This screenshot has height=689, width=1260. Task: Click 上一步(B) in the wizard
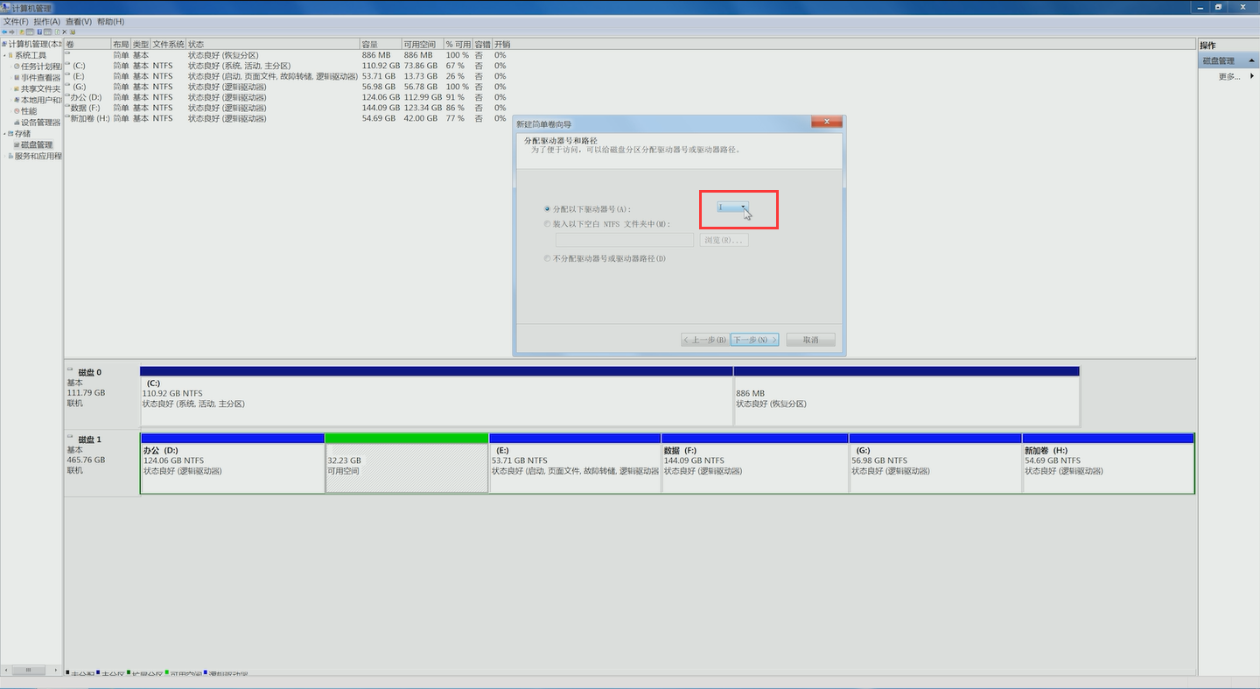(705, 340)
